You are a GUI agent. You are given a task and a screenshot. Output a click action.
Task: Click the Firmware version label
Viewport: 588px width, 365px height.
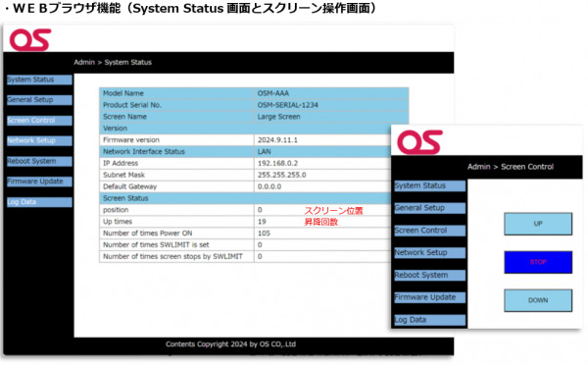point(131,139)
